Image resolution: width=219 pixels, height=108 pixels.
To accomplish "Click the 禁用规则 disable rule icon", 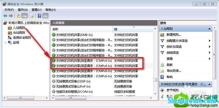I will click(x=162, y=90).
